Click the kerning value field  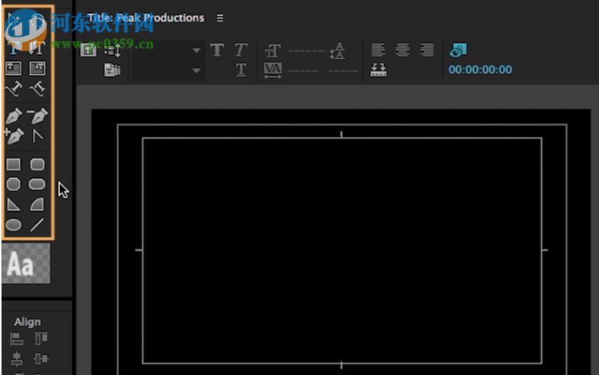[x=303, y=71]
